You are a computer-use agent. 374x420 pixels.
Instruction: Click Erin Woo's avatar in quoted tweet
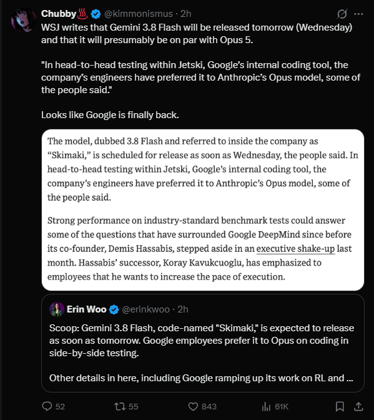[x=56, y=309]
